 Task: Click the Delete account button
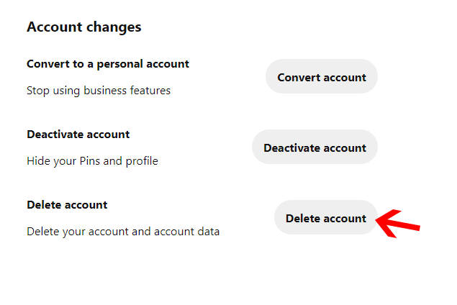(x=326, y=218)
